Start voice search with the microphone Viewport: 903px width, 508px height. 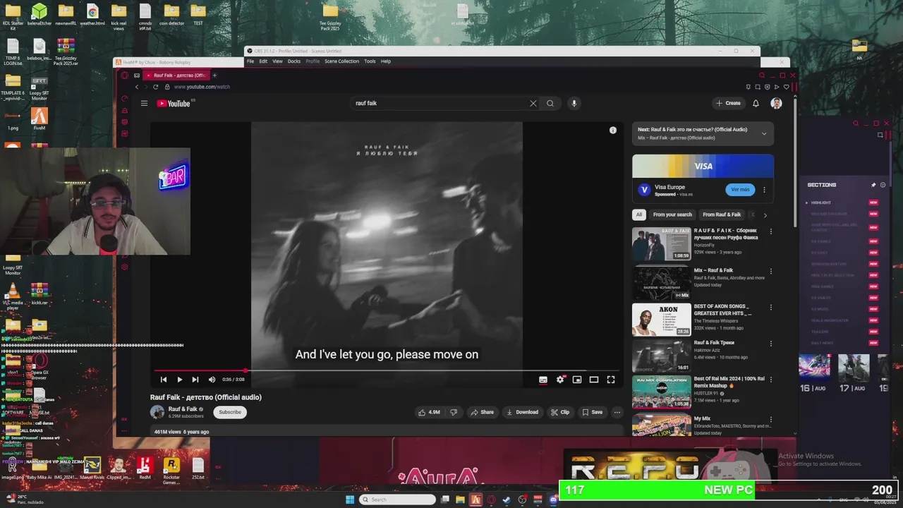coord(574,103)
